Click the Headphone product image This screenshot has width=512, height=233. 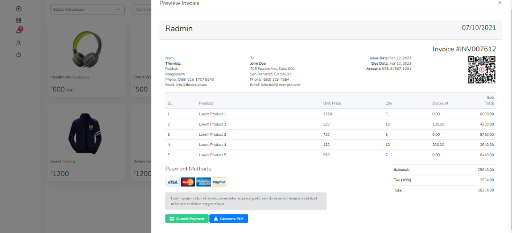coord(86,49)
